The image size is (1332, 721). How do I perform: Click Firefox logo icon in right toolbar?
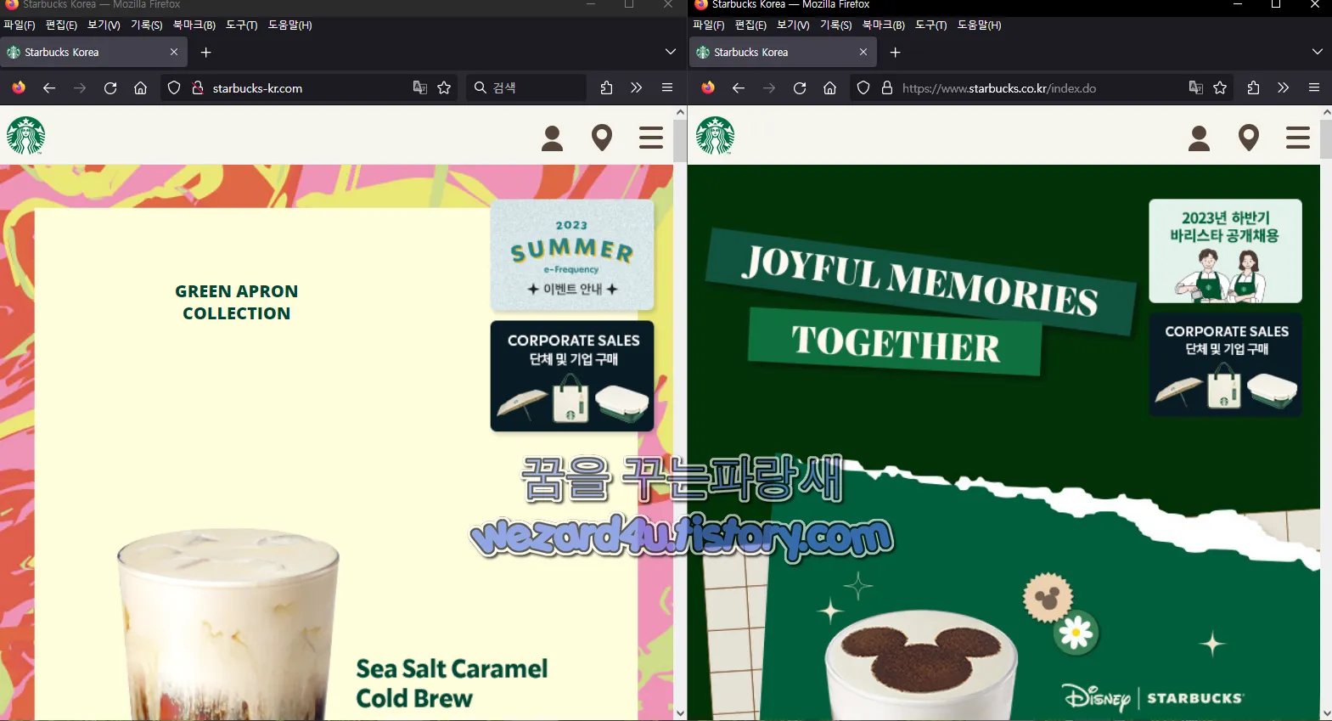[x=708, y=87]
